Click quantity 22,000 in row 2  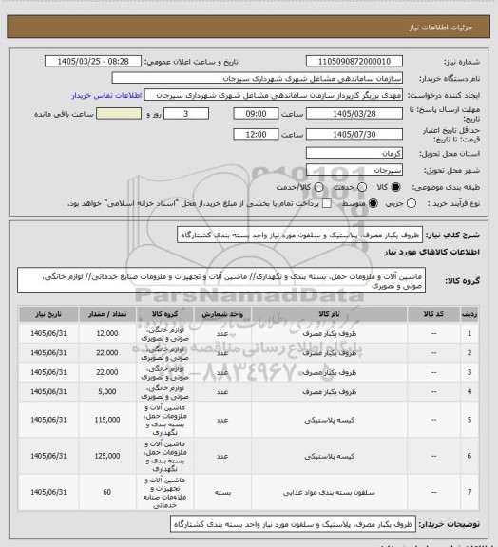(107, 353)
